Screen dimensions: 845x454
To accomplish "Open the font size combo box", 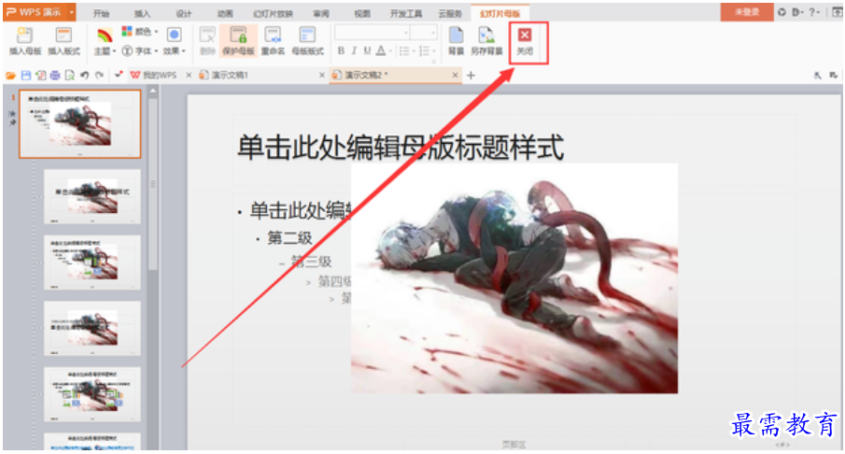I will coord(424,33).
